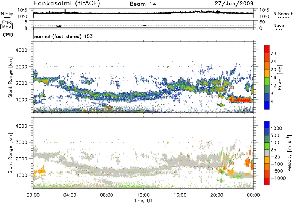Click the 3000 tick on velocity panel axis
The image size is (293, 203).
point(21,142)
